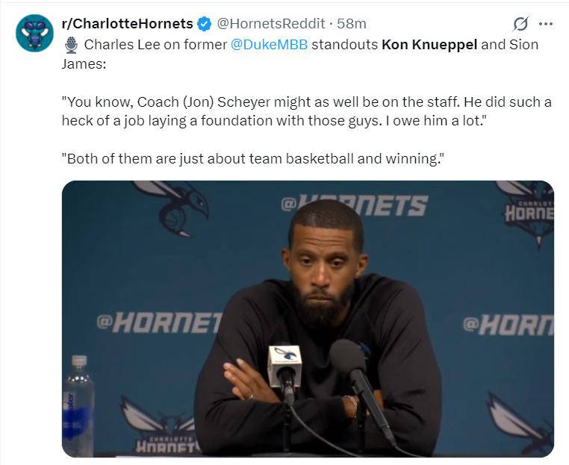569x465 pixels.
Task: Click the Coach Scheyer quote paragraph
Action: [306, 111]
